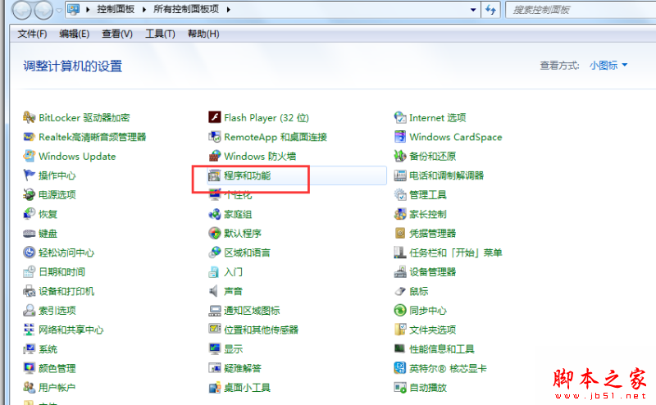656x405 pixels.
Task: Click the 控制面板 breadcrumb segment
Action: (x=116, y=9)
